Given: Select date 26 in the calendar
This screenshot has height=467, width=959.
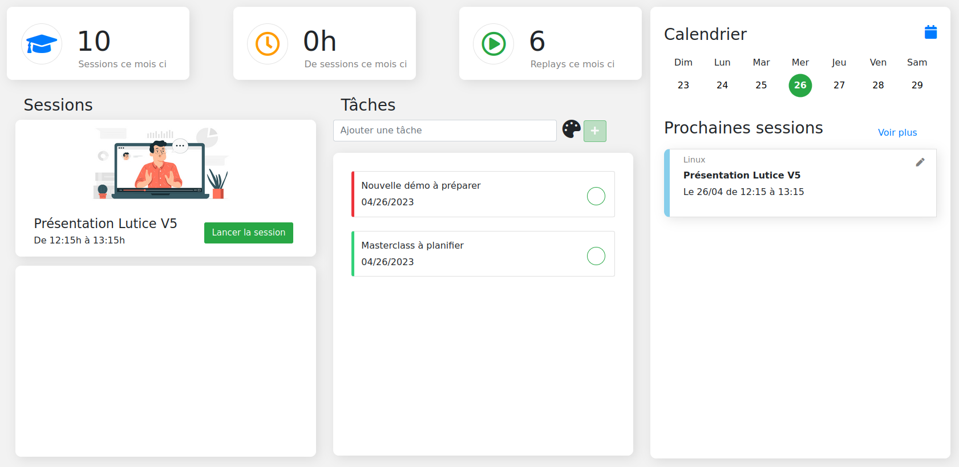Looking at the screenshot, I should [x=800, y=85].
